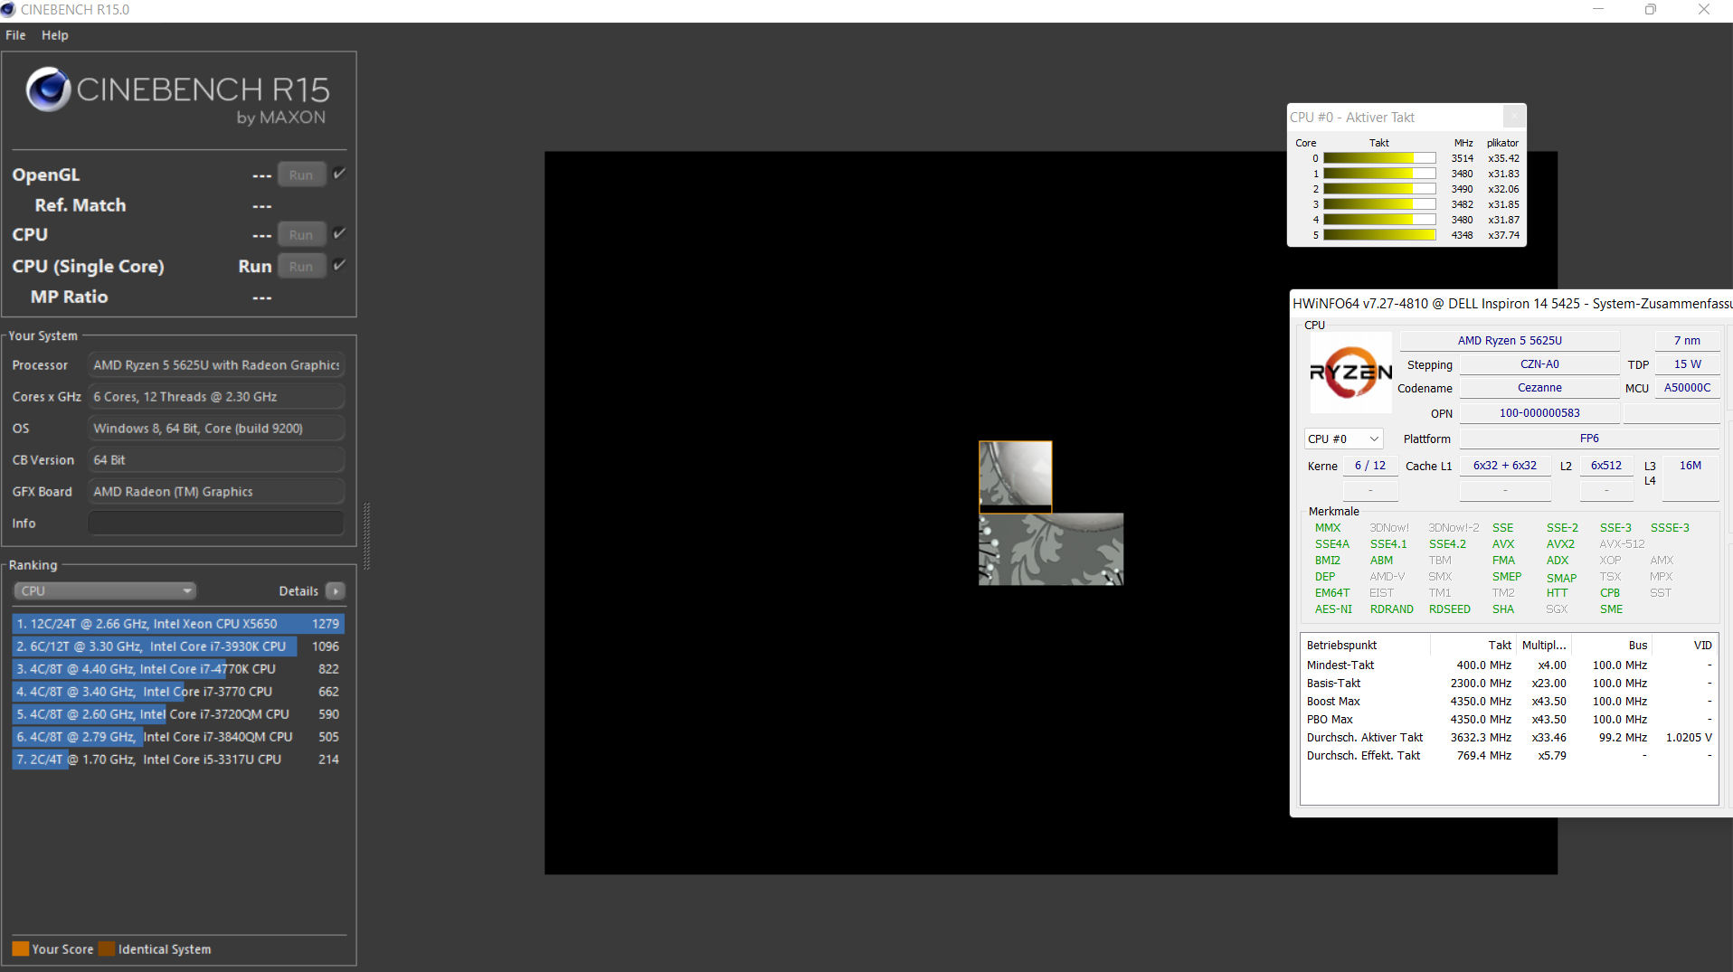Open the Ranking CPU dropdown
This screenshot has height=972, width=1733.
(x=105, y=591)
